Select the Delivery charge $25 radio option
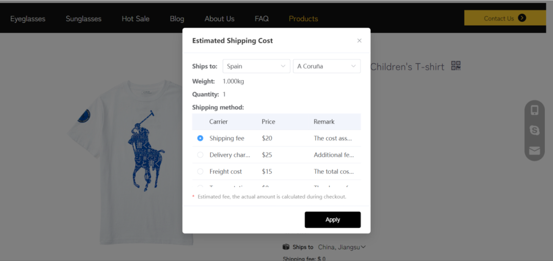The image size is (553, 261). coord(200,155)
